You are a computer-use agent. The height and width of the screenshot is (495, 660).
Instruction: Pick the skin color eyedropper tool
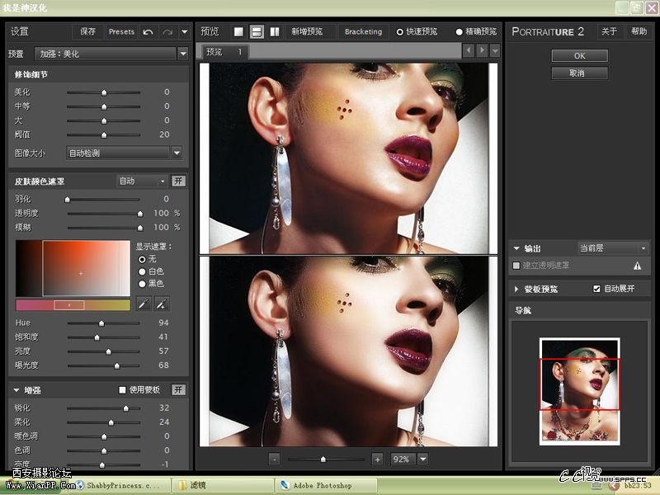(143, 304)
